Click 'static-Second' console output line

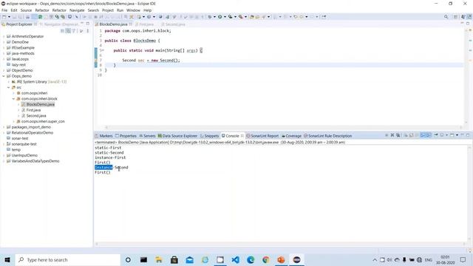click(x=109, y=153)
